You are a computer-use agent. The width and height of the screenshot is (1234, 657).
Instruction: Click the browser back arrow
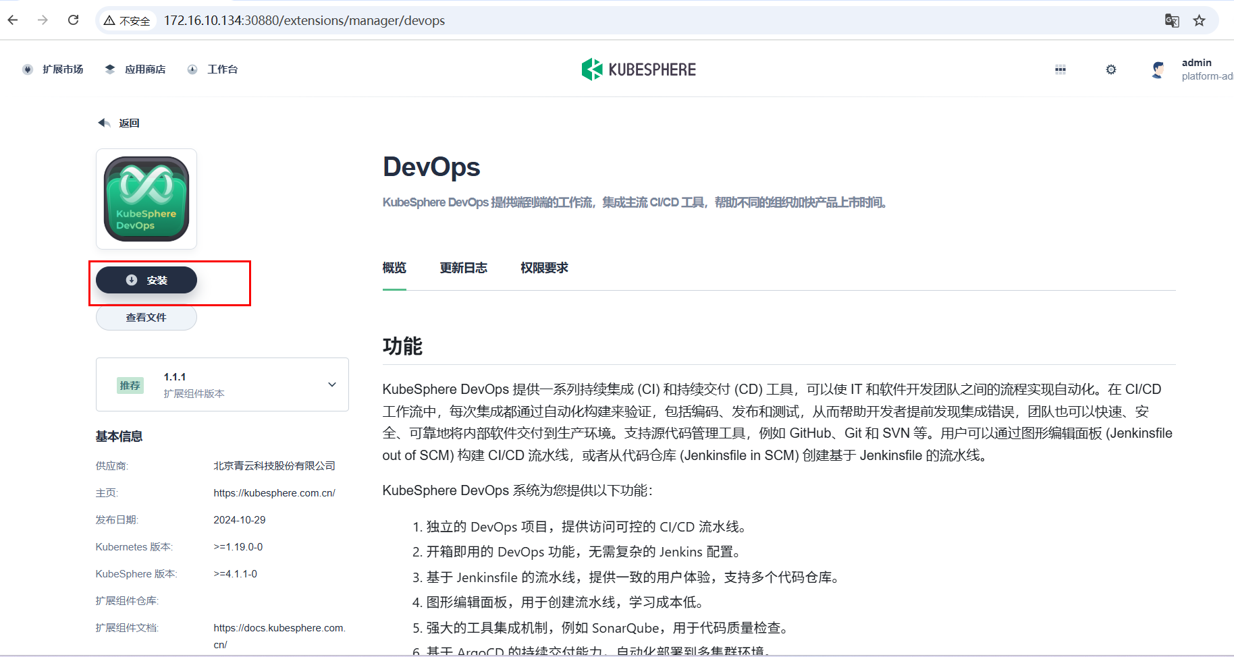13,20
